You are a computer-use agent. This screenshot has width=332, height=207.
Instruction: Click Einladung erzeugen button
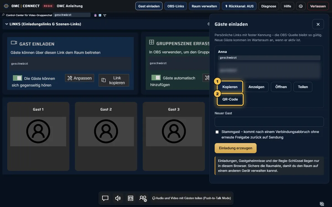235,148
